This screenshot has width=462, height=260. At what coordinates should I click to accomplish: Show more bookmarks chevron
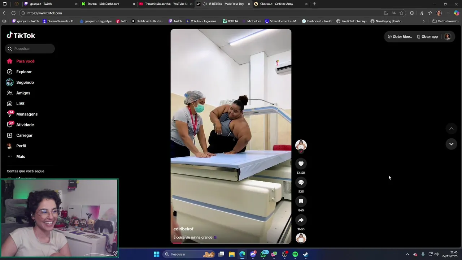(x=423, y=21)
